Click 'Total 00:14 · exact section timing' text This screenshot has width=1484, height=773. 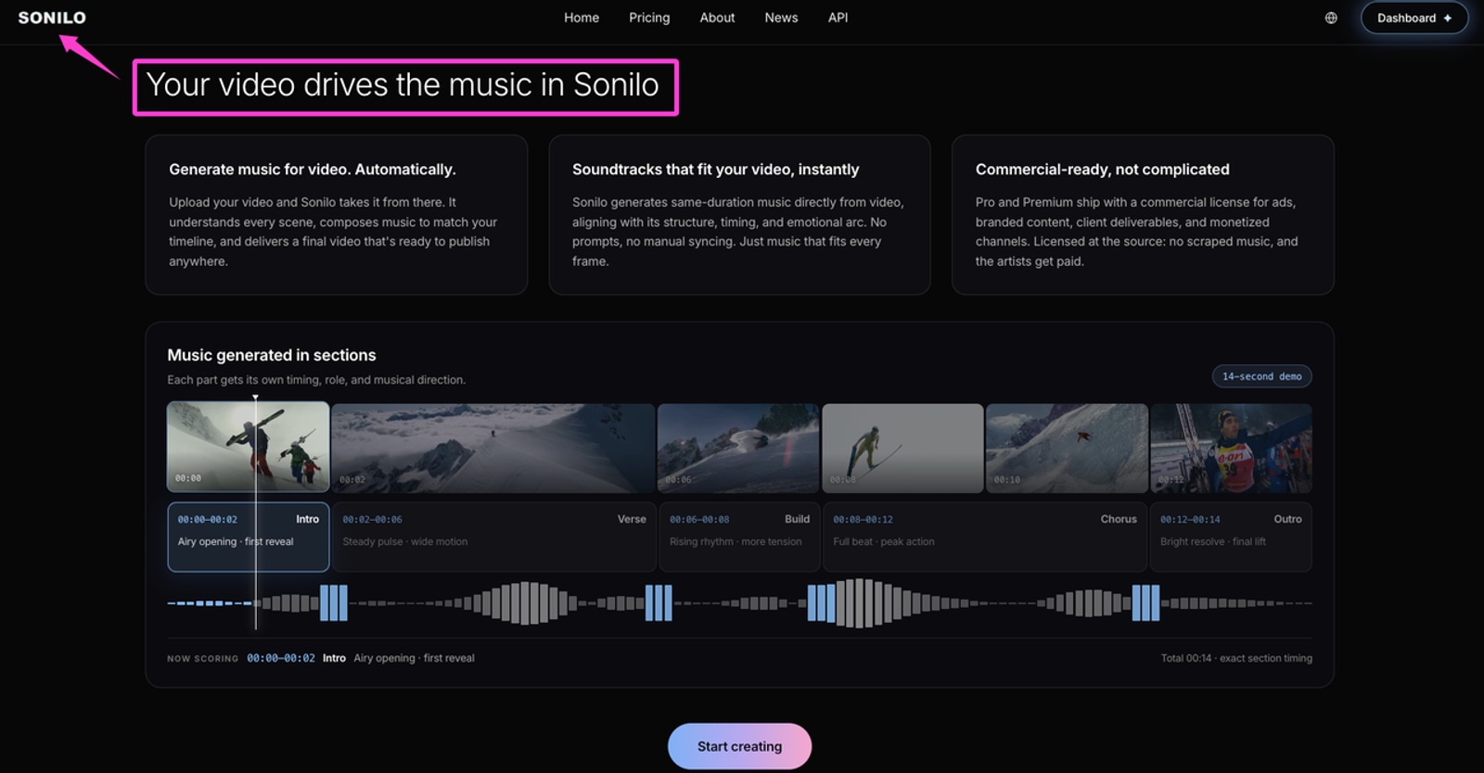pos(1236,658)
